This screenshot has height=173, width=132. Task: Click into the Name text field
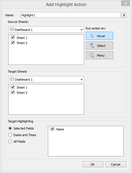tap(70, 15)
